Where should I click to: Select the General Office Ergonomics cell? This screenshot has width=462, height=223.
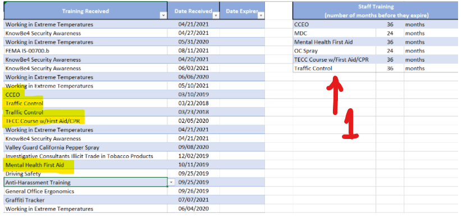pos(85,191)
